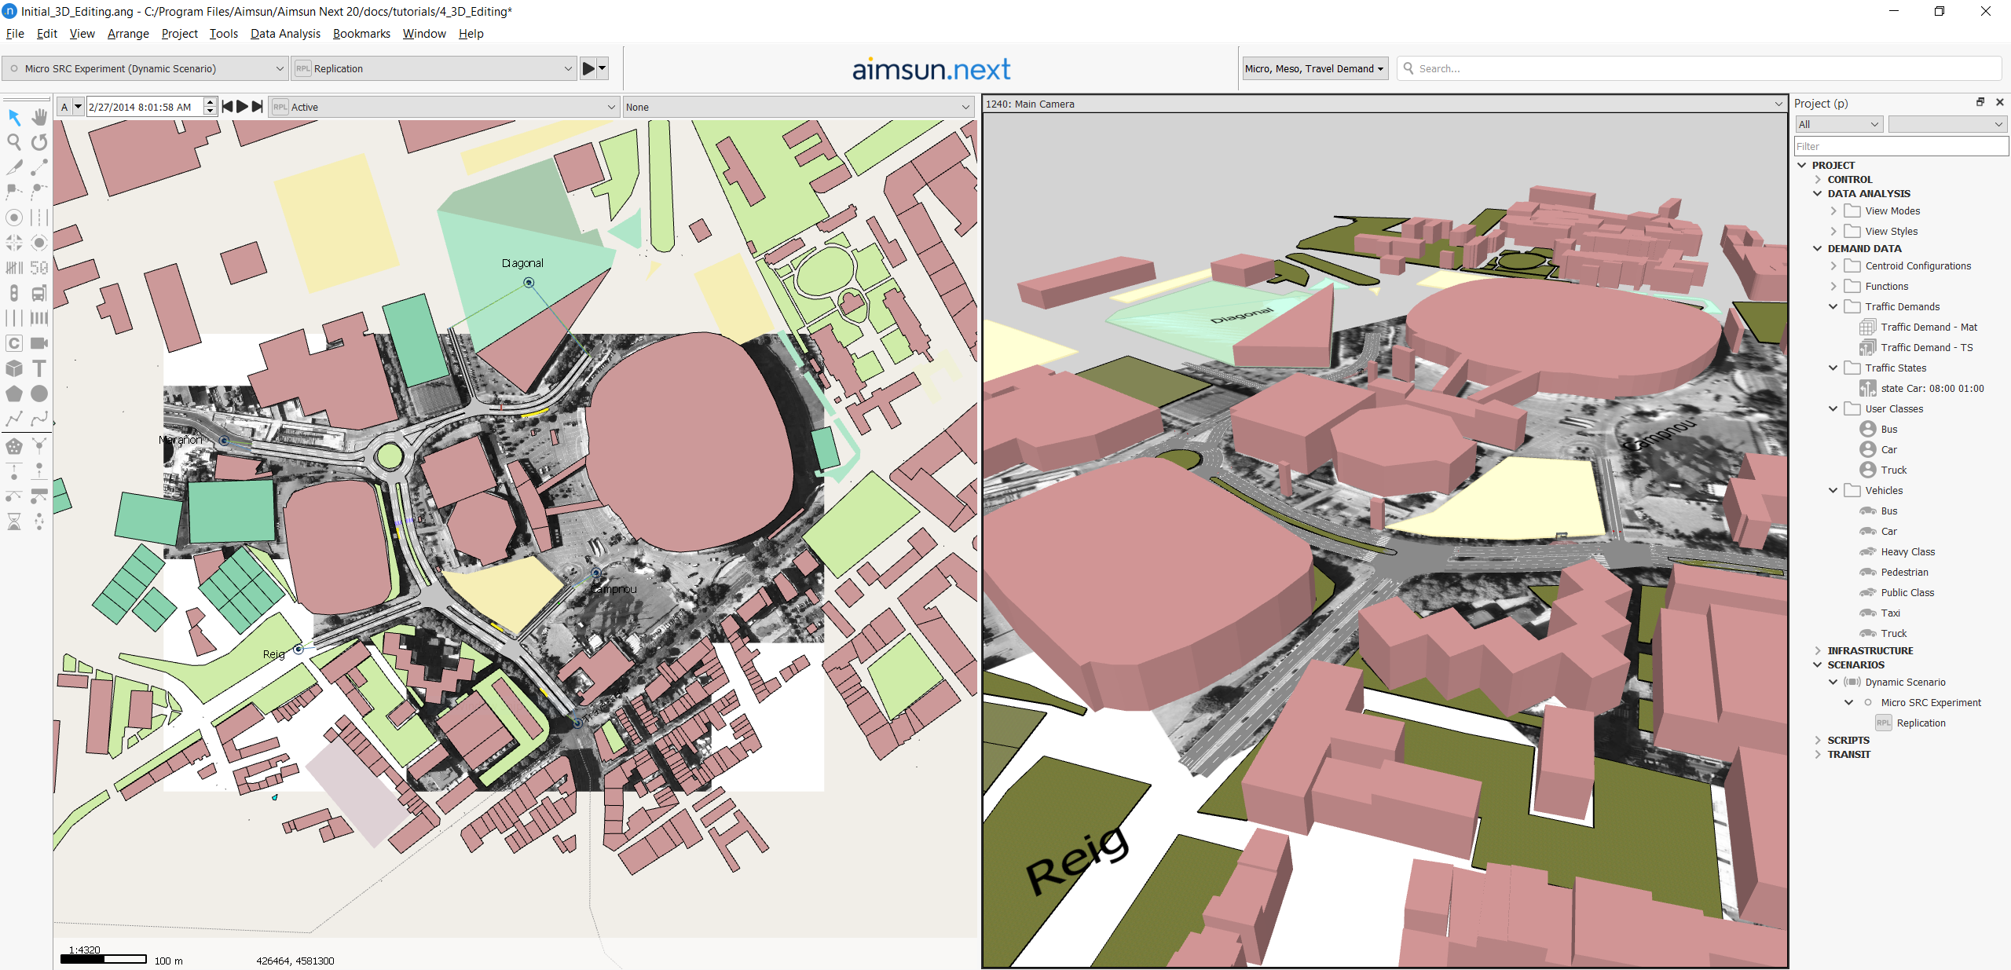Increment the simulation time stepper
This screenshot has height=970, width=2011.
point(210,102)
